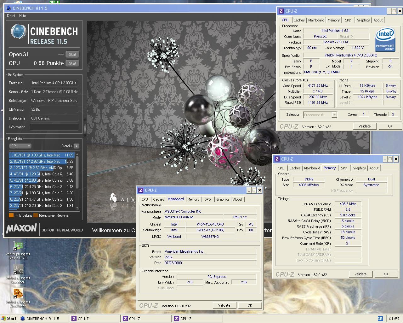Select ranking row 8C/16T @ 3.33 GHz
Viewport: 403px width, 323px height.
point(42,155)
